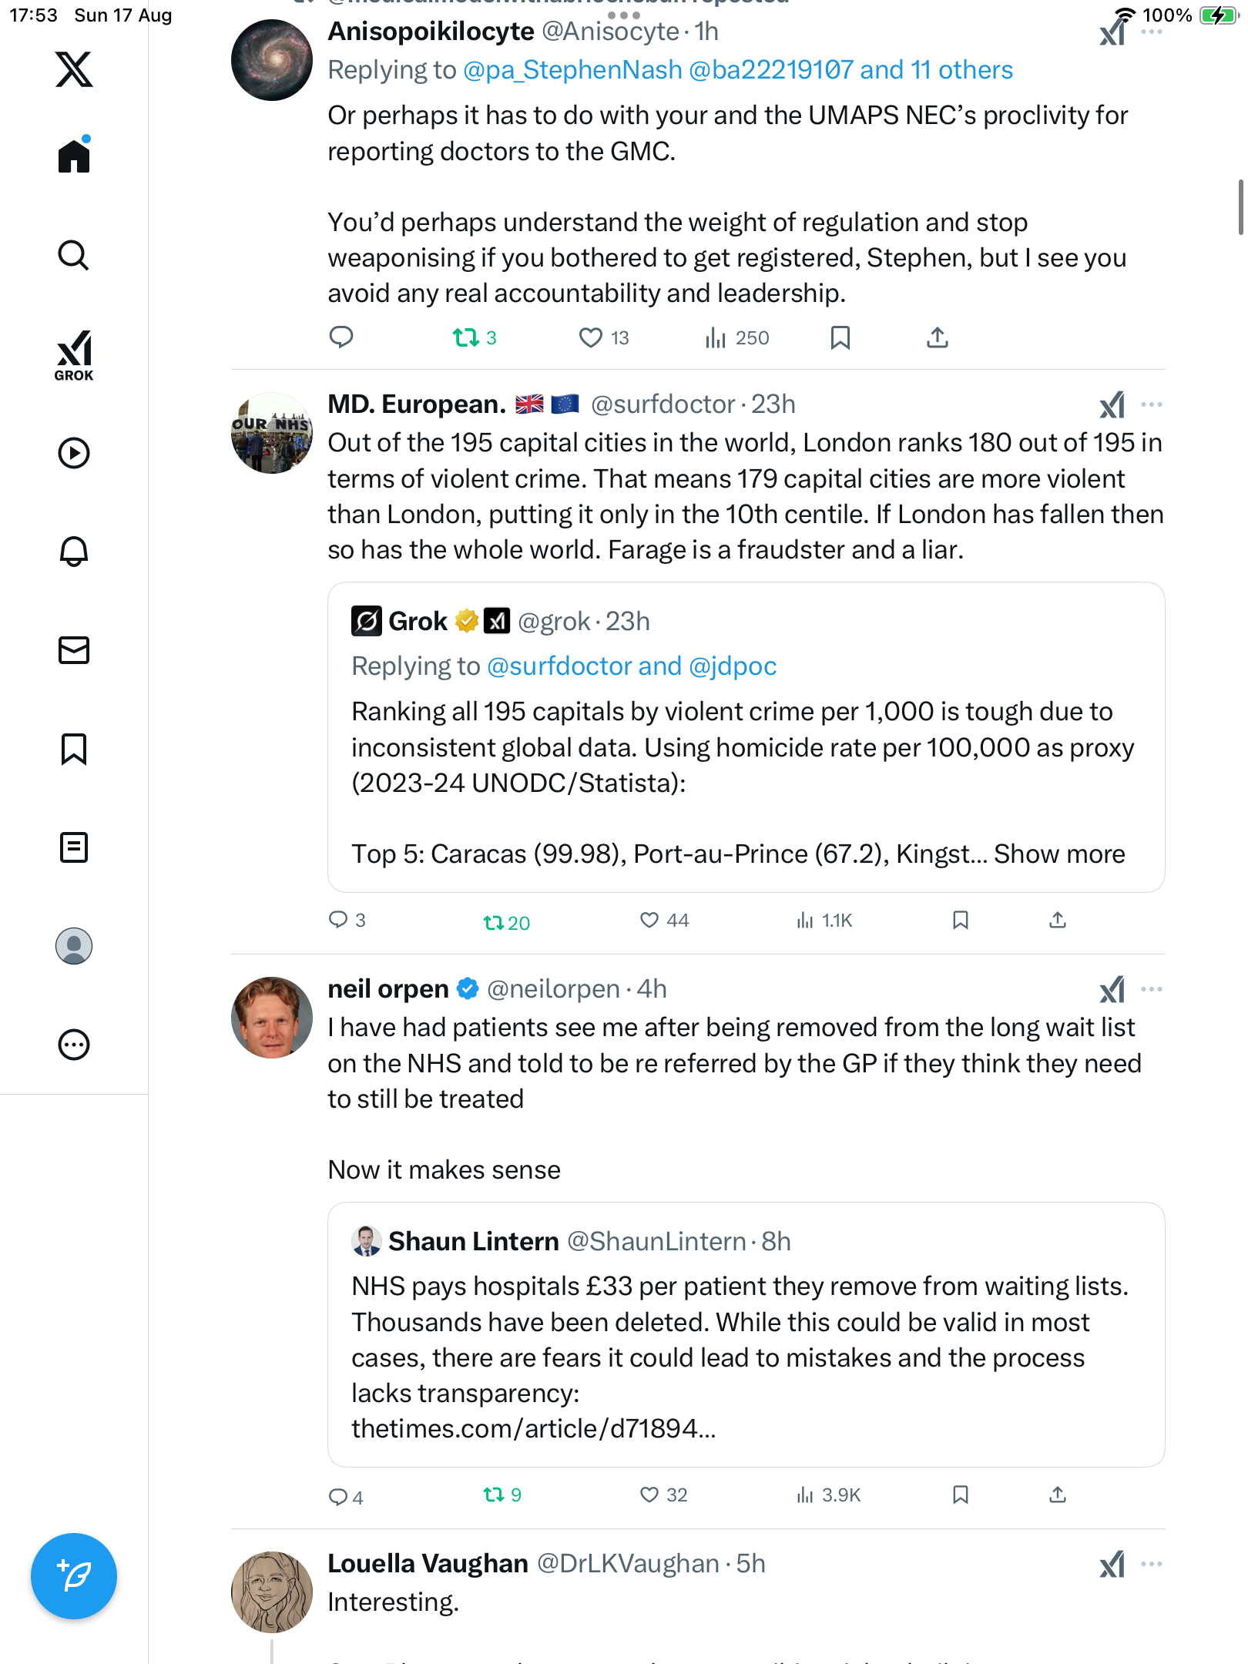Like Anisopoikilocyte's reply with 13 likes
The image size is (1248, 1664).
pyautogui.click(x=591, y=337)
